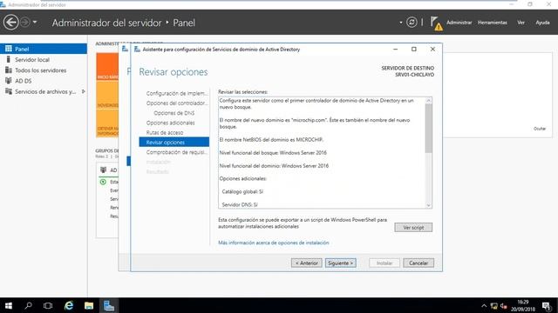Click the Anterior button
The image size is (558, 313).
(x=306, y=263)
